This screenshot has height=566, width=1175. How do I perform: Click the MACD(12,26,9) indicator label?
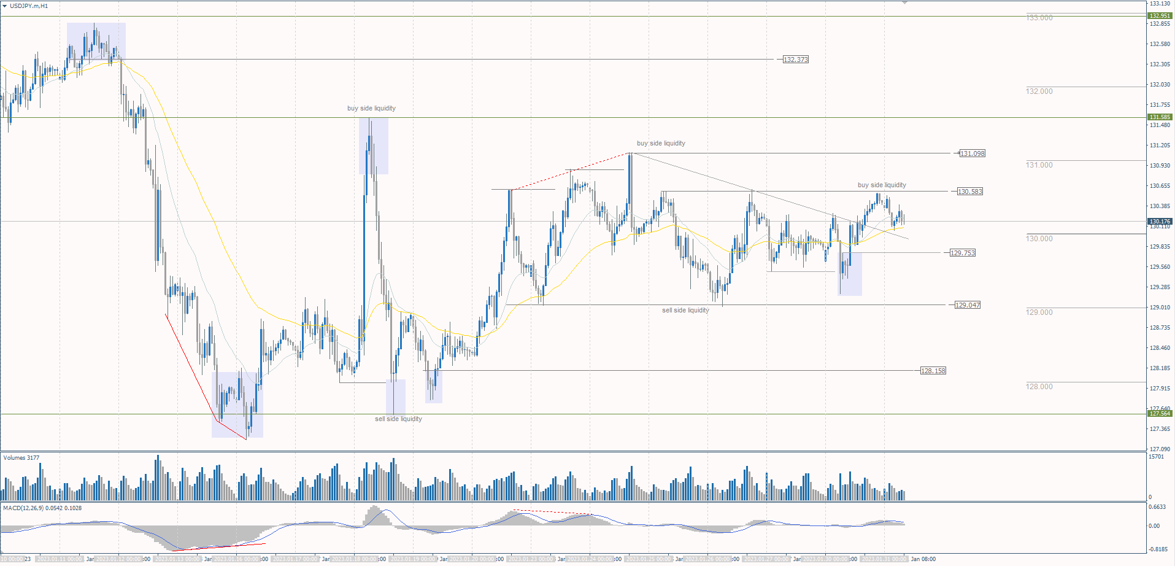(42, 508)
